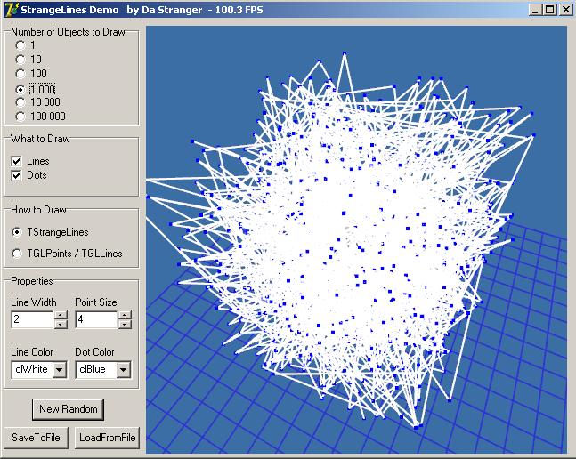Click the clWhite color combo box
Viewport: 576px width, 459px height.
[39, 370]
